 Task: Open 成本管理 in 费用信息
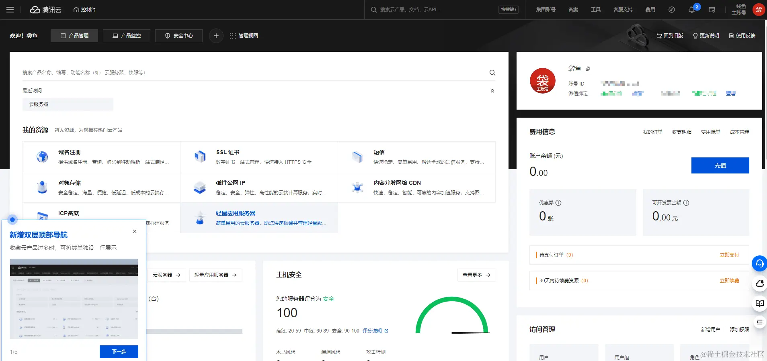(740, 132)
